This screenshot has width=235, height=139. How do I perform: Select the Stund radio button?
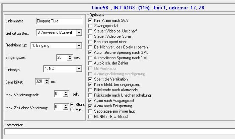coord(72,105)
